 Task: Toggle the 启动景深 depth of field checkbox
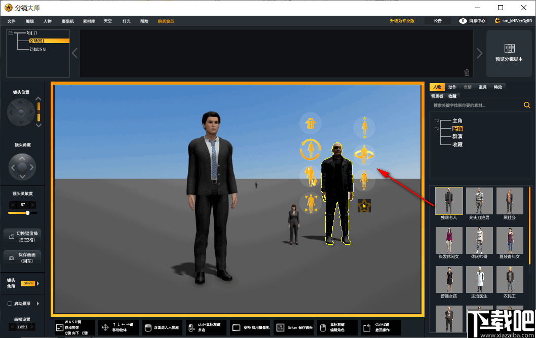pyautogui.click(x=10, y=304)
